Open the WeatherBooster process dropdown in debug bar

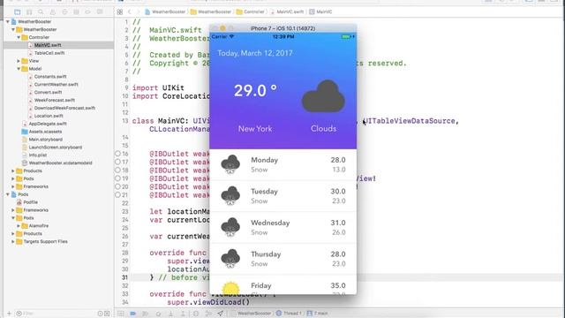251,314
